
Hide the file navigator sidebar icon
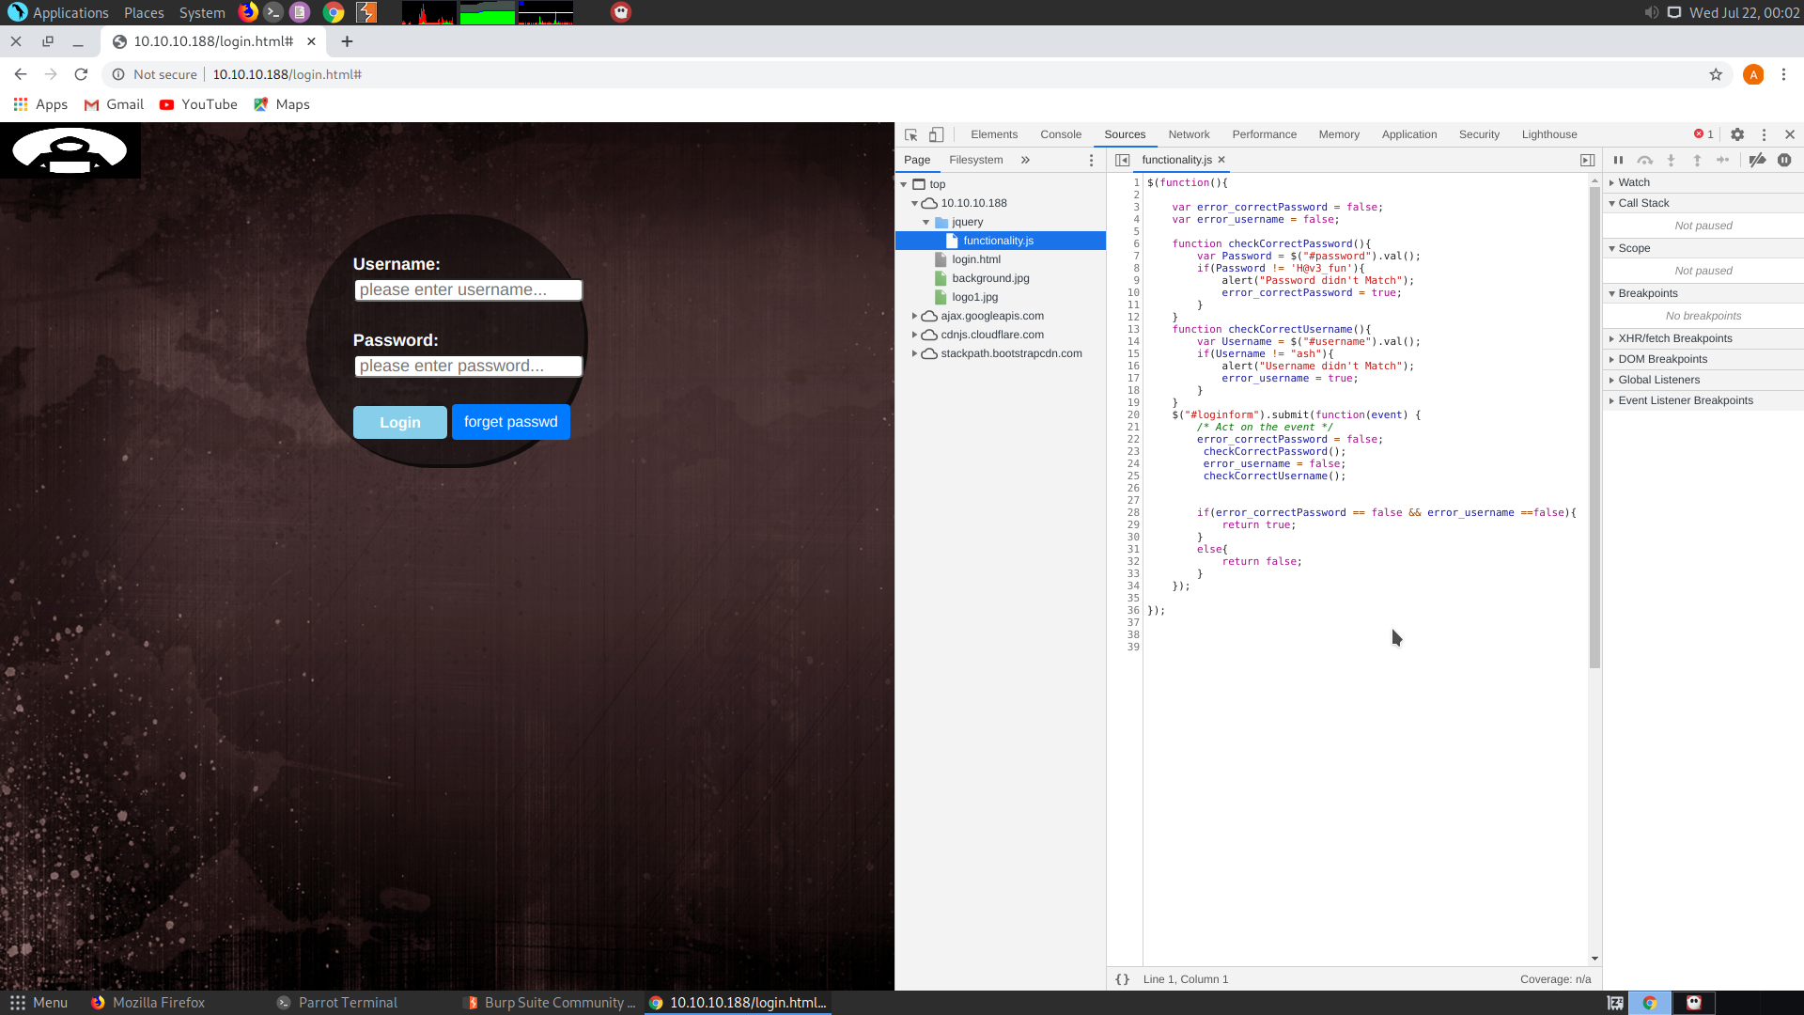coord(1122,160)
